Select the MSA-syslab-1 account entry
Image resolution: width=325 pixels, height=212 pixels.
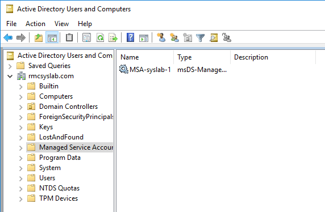point(150,70)
